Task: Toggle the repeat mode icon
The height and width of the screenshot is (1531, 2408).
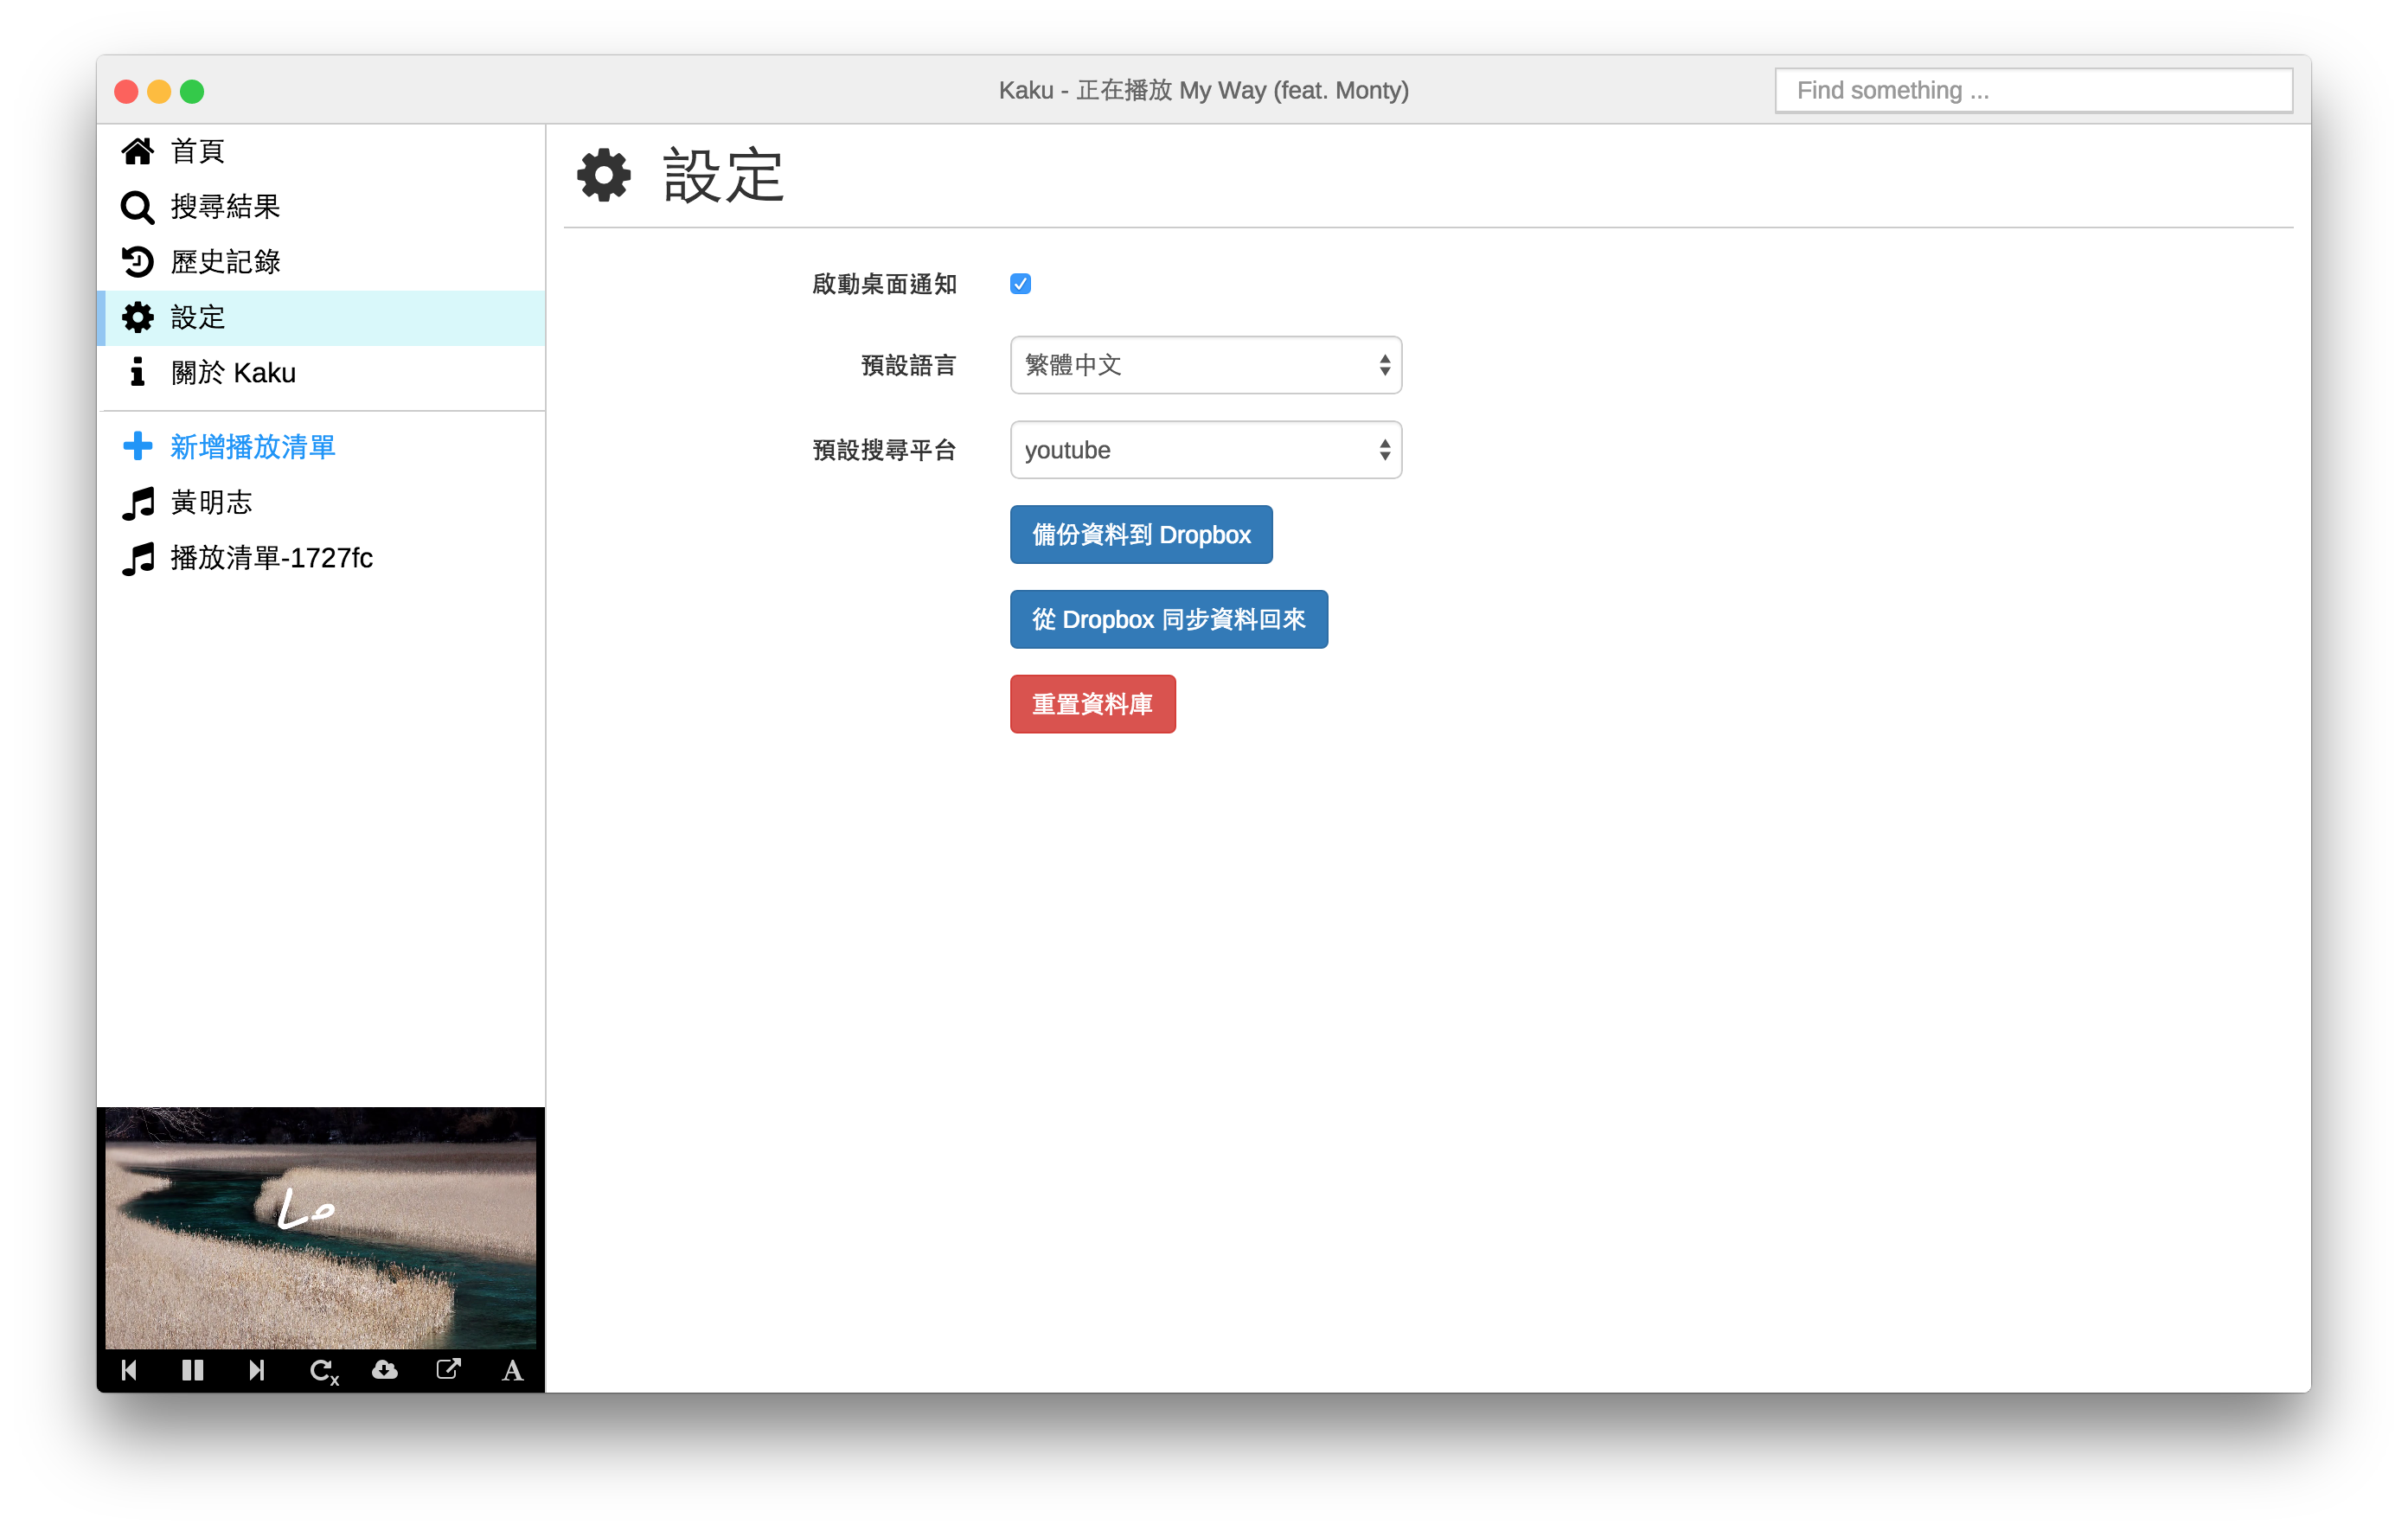Action: click(323, 1371)
